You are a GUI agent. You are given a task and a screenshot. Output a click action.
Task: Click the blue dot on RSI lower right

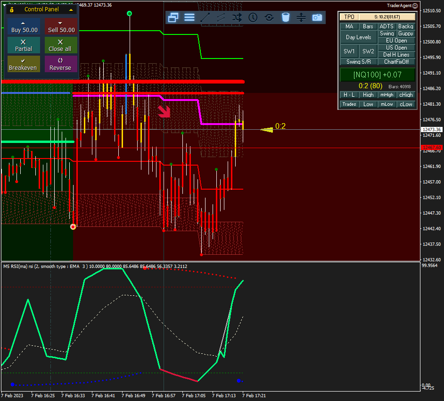(238, 381)
